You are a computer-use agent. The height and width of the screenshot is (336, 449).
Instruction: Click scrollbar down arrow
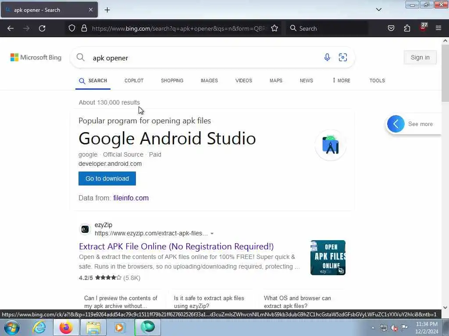445,308
